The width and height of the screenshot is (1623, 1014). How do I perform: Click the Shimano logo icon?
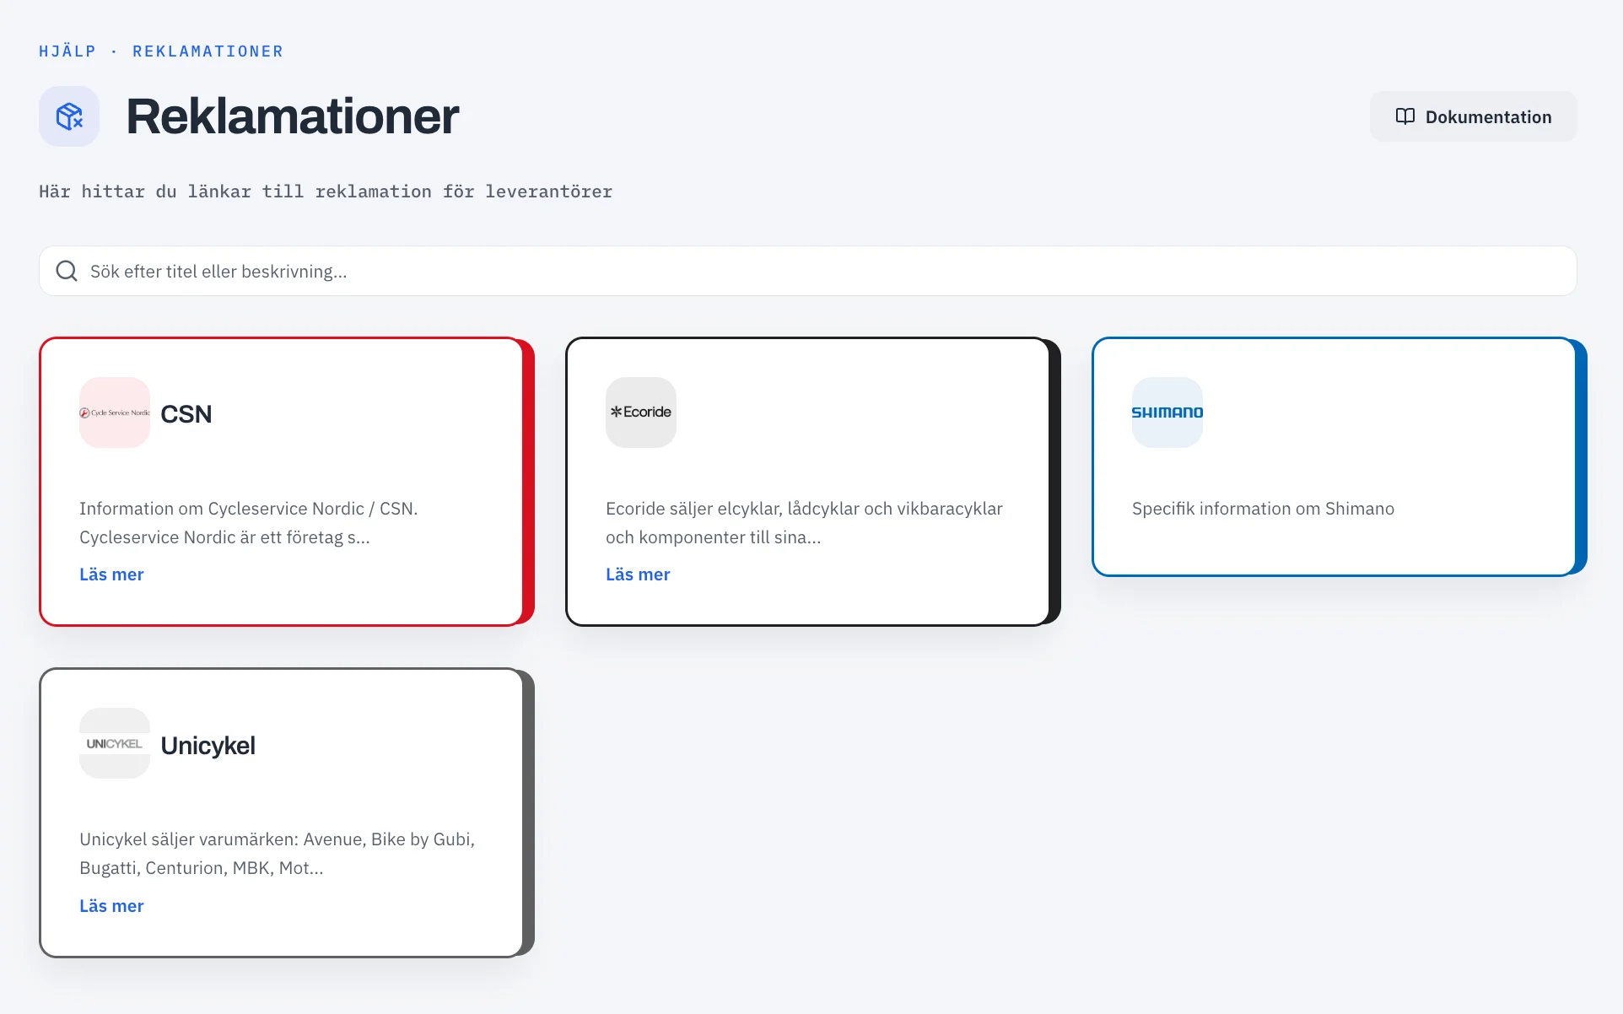click(x=1167, y=413)
